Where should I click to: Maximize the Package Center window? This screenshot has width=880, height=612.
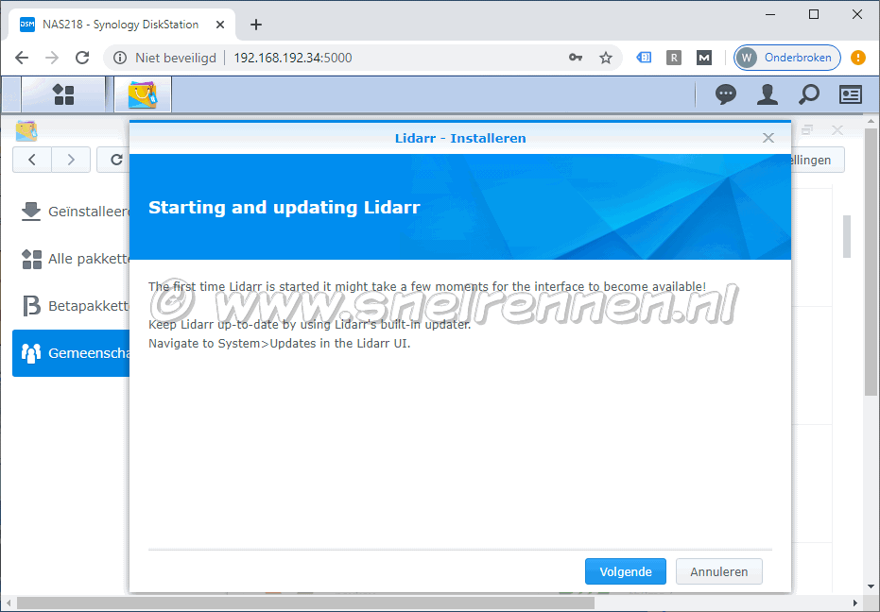coord(807,130)
